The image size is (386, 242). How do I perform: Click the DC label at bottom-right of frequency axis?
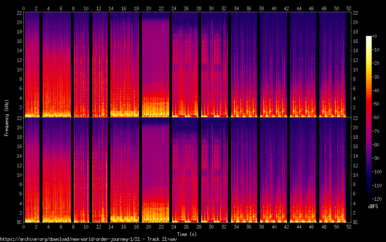356,222
